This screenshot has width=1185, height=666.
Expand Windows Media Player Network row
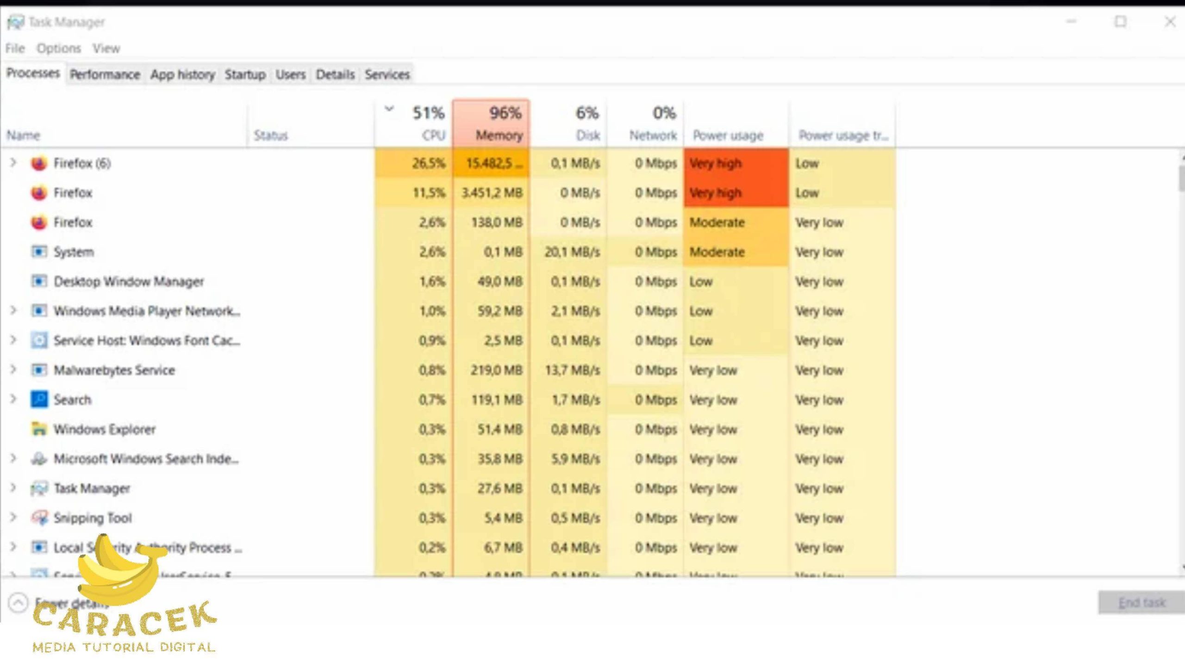13,311
